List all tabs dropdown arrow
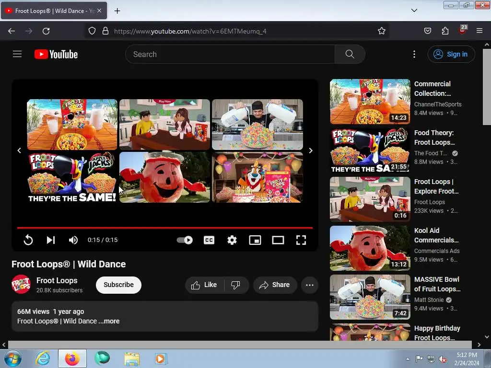The width and height of the screenshot is (491, 368). (414, 11)
